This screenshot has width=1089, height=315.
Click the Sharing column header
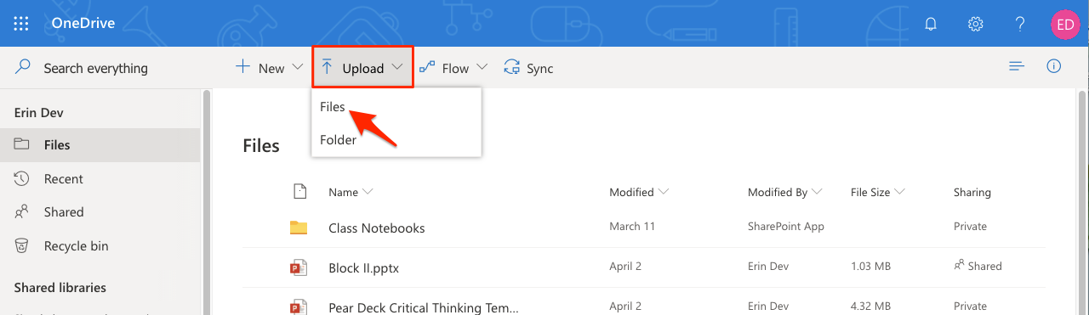pos(972,193)
